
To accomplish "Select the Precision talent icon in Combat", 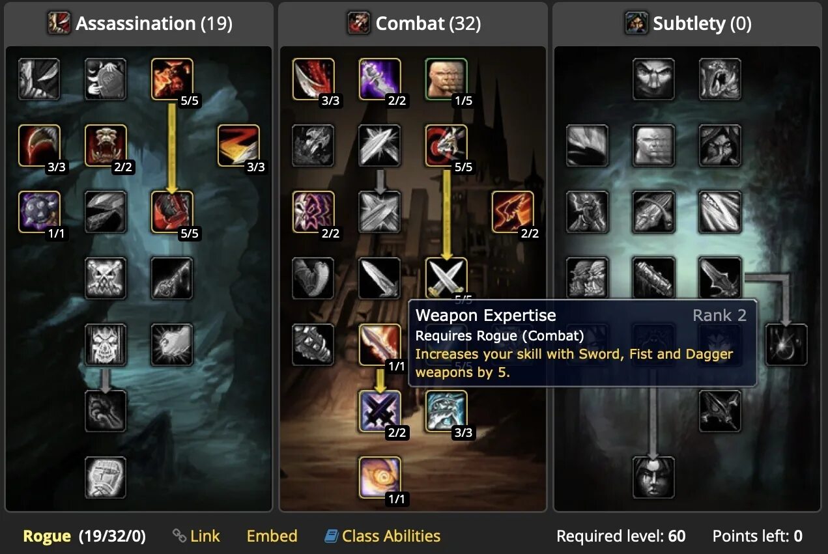I will 446,146.
